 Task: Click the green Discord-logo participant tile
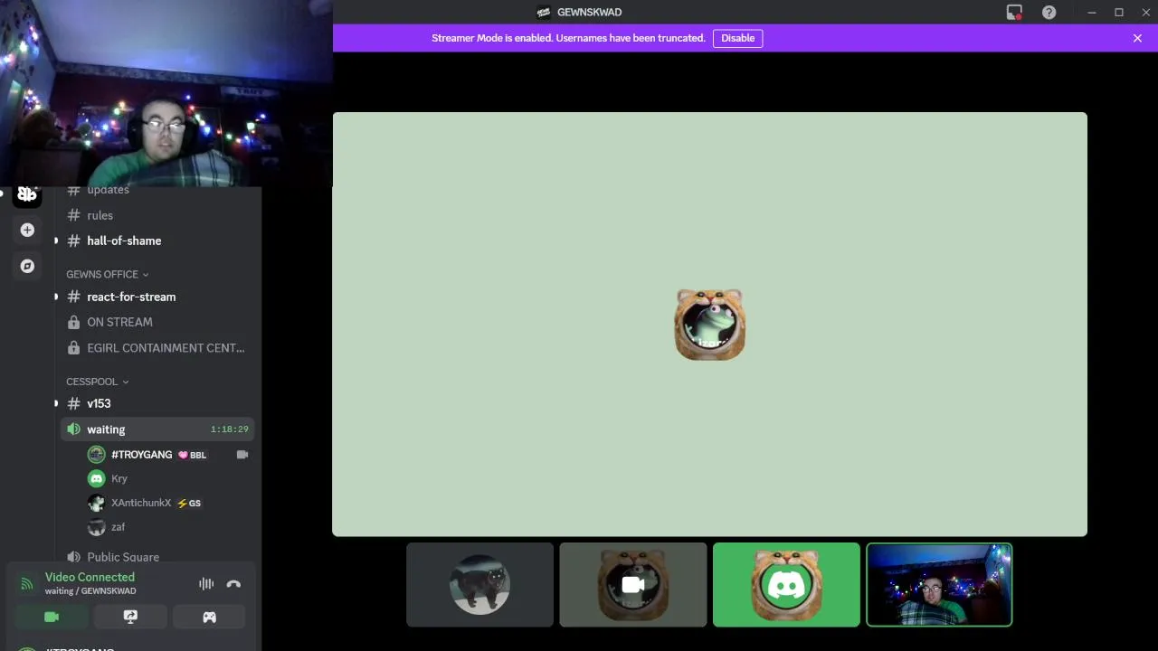click(x=786, y=585)
